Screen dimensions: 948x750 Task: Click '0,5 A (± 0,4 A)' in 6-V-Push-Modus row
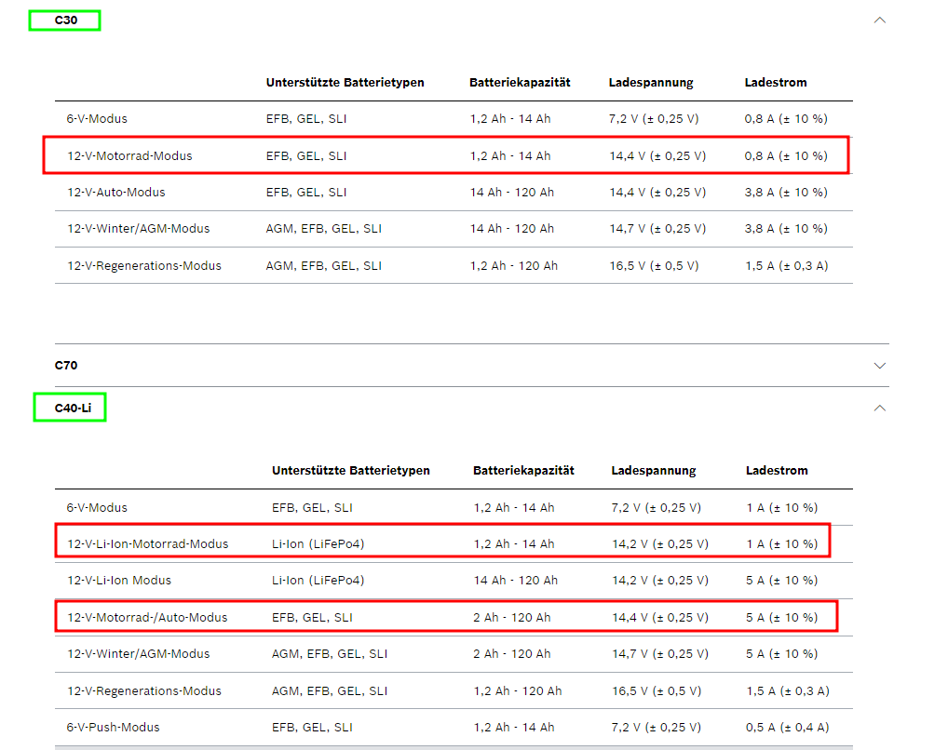(787, 727)
